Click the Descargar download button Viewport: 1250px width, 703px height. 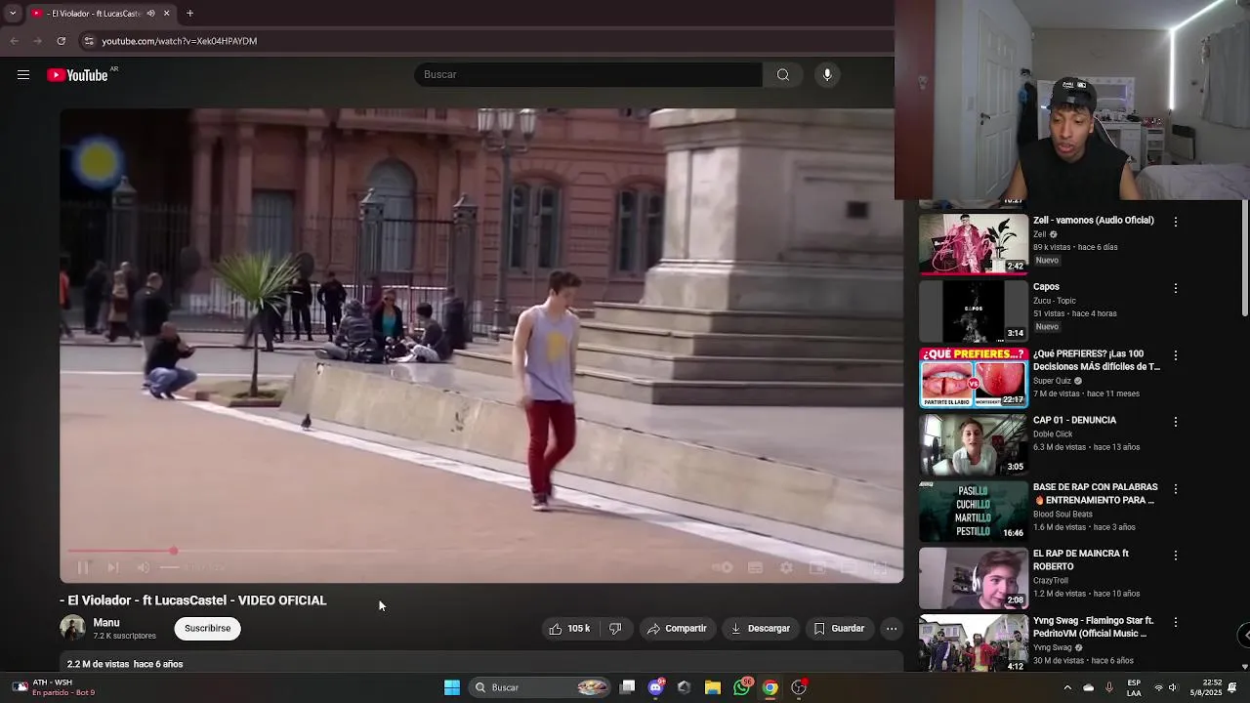pos(760,629)
